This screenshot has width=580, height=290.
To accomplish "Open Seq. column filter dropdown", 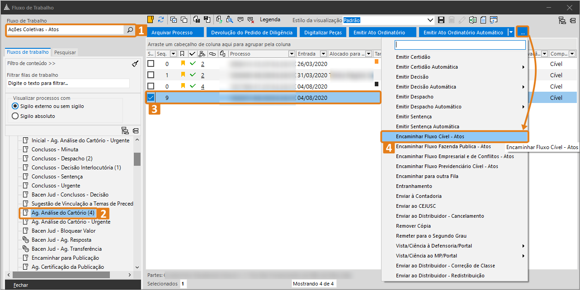I will pos(173,54).
